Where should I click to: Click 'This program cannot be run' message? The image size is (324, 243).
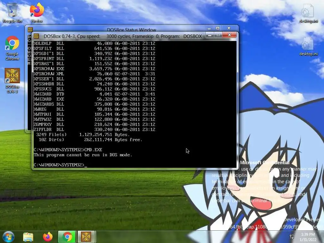click(x=83, y=155)
